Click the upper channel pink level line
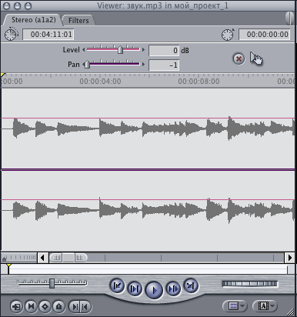Image resolution: width=297 pixels, height=317 pixels. pos(148,118)
